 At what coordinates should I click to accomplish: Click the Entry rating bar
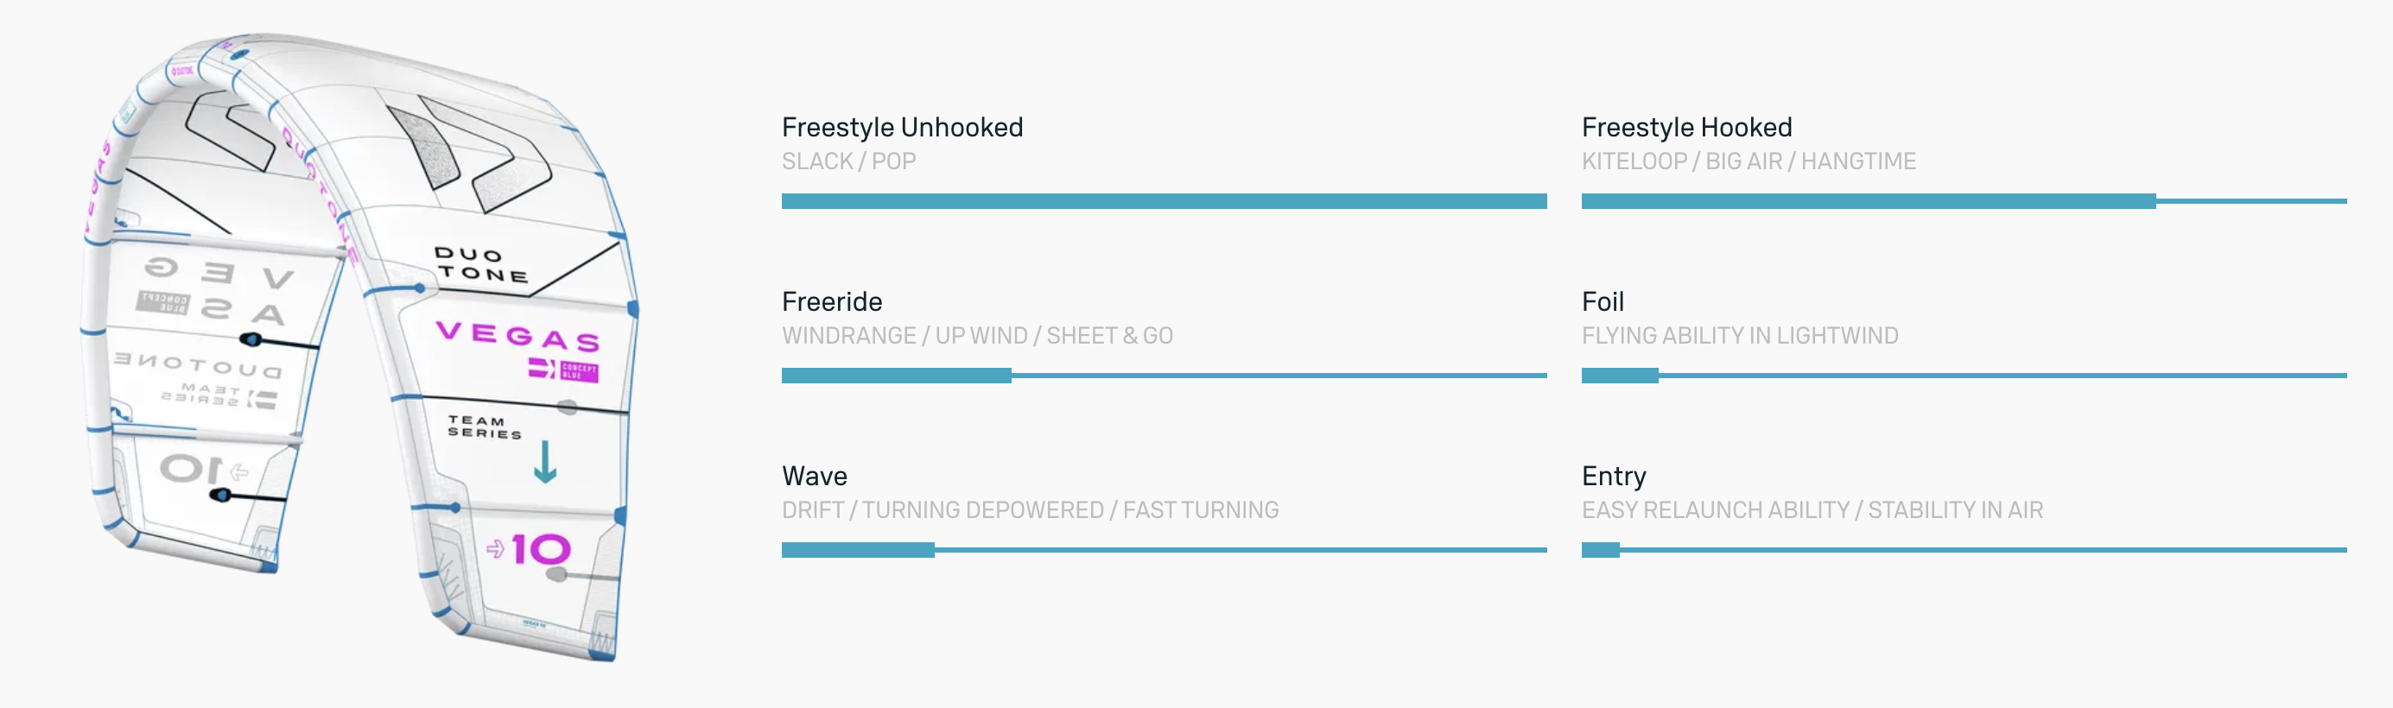(1963, 550)
